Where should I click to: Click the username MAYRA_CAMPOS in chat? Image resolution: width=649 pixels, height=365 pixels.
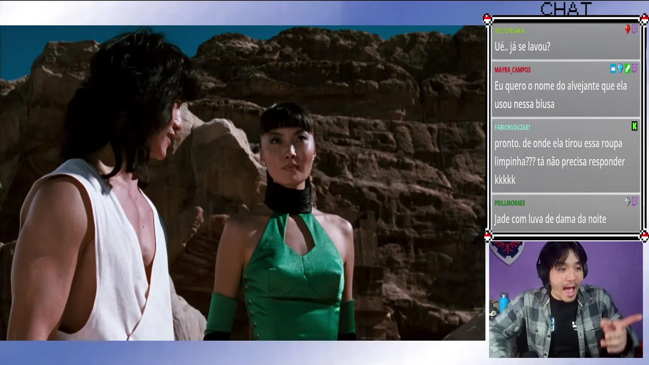pyautogui.click(x=513, y=70)
